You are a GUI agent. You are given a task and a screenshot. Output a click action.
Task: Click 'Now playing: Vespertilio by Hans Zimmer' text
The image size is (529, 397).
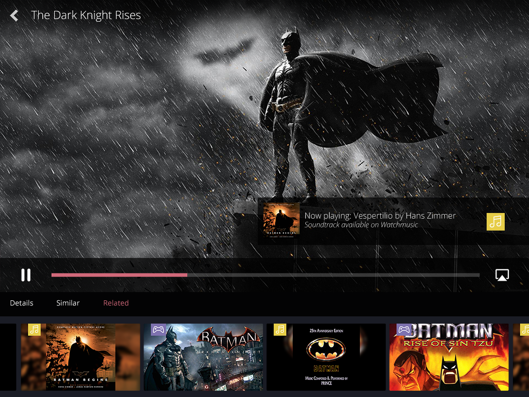(380, 216)
